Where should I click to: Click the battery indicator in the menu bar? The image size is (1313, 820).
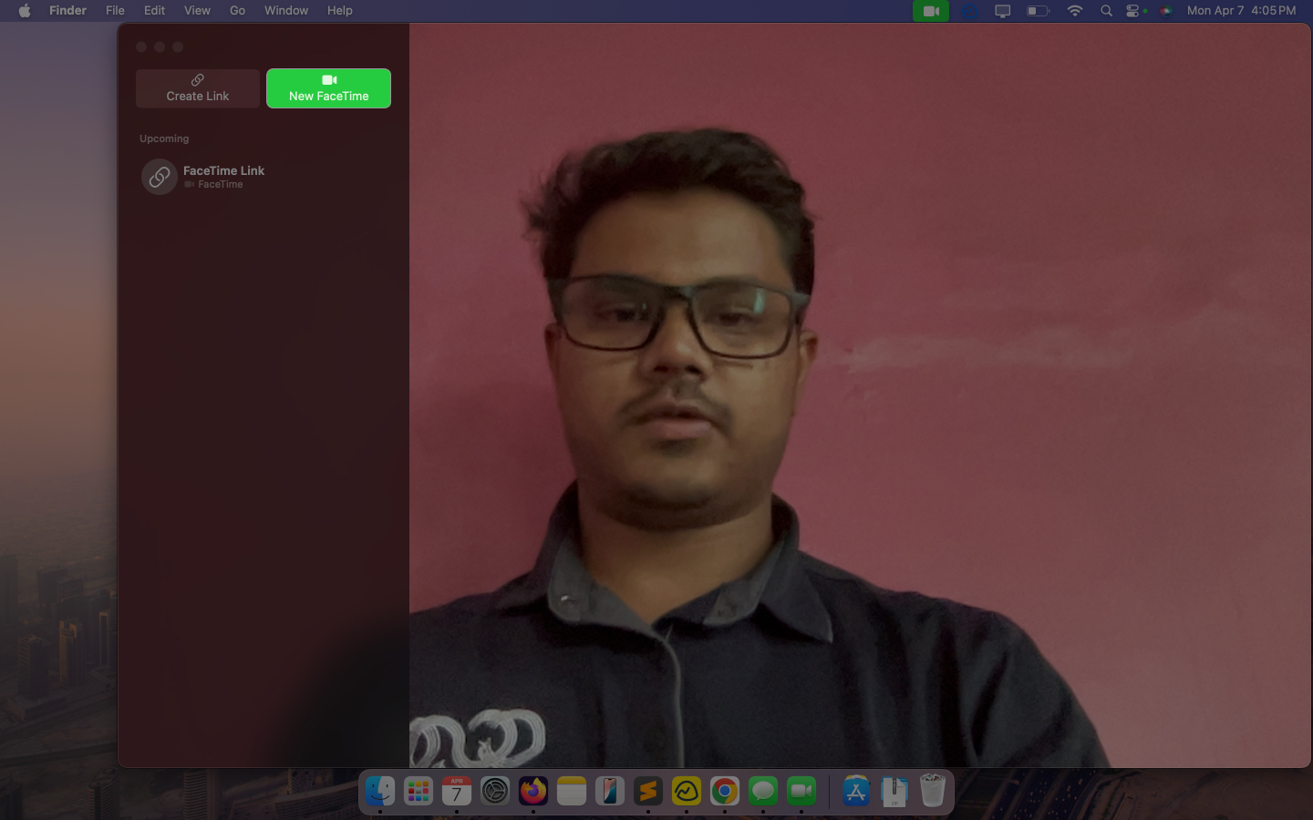tap(1038, 10)
